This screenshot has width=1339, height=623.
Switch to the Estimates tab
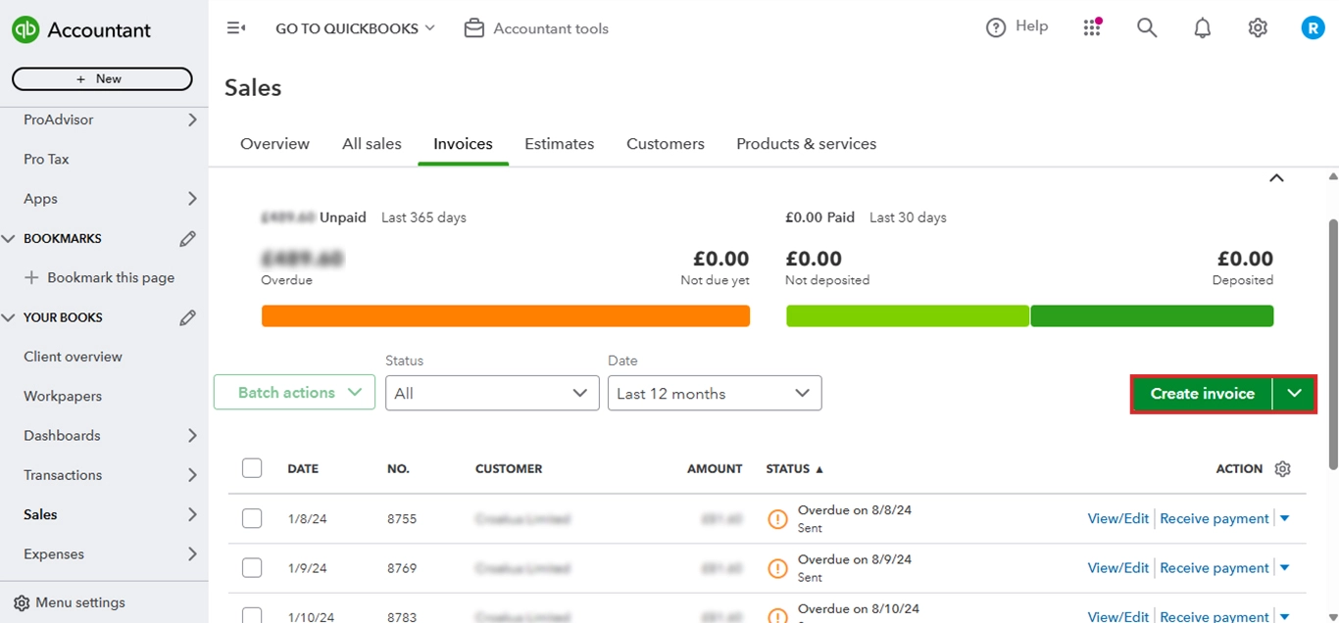tap(559, 143)
